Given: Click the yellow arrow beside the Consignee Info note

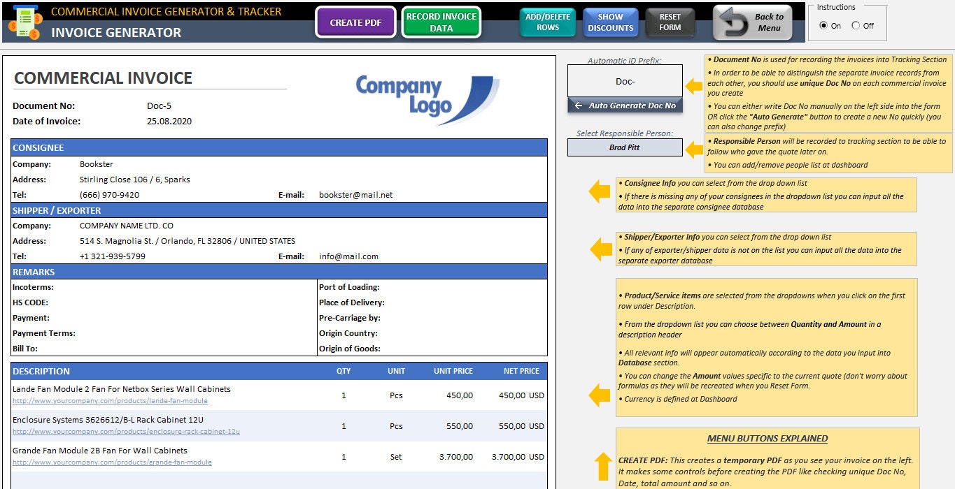Looking at the screenshot, I should pos(600,191).
